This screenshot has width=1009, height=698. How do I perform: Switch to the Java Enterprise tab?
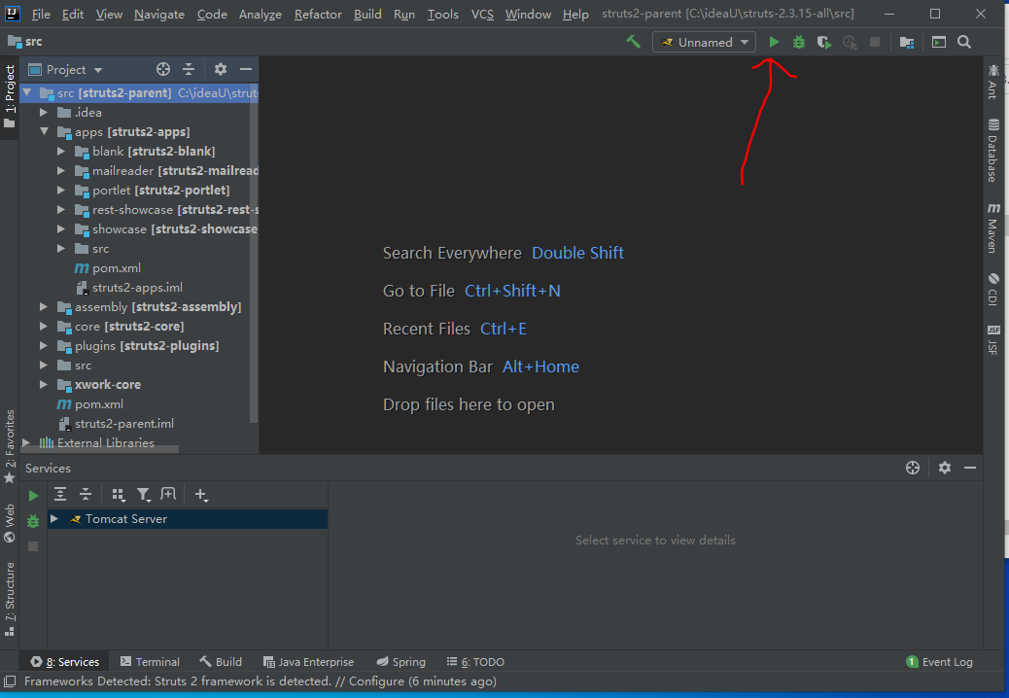click(x=308, y=661)
